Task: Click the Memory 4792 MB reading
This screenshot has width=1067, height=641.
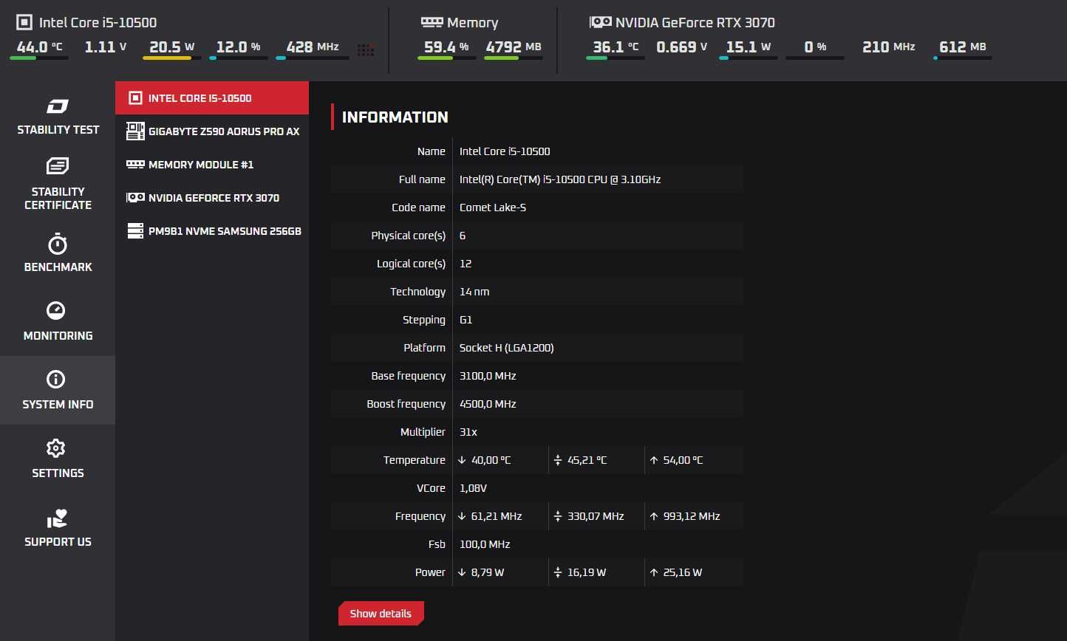Action: 514,47
